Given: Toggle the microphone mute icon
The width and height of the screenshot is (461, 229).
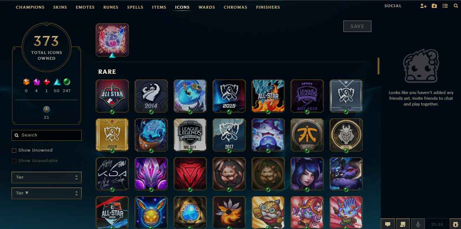Looking at the screenshot, I should pyautogui.click(x=418, y=224).
